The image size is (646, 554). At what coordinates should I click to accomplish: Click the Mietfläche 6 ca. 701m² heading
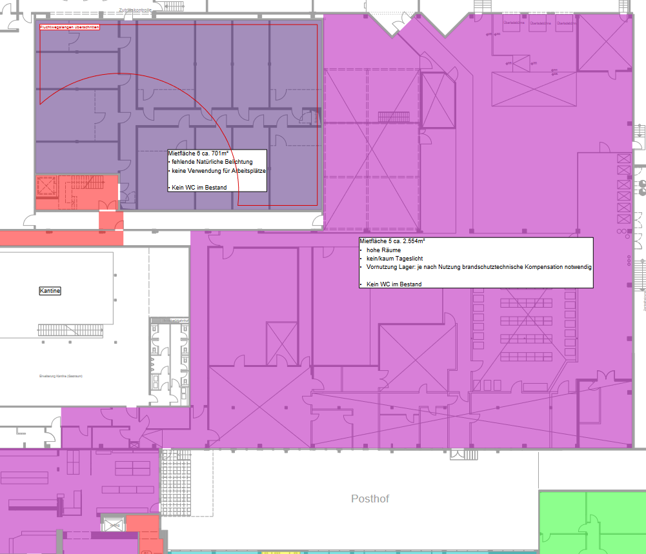(x=194, y=153)
